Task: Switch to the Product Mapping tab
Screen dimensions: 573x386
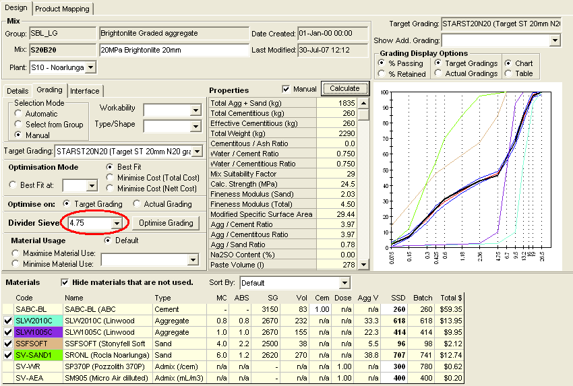Action: point(62,9)
